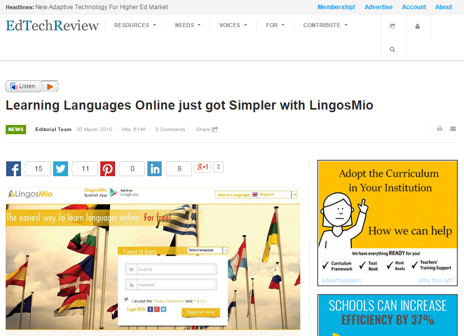464x336 pixels.
Task: Toggle the Privacy Statement acceptance checkbox
Action: coord(126,299)
